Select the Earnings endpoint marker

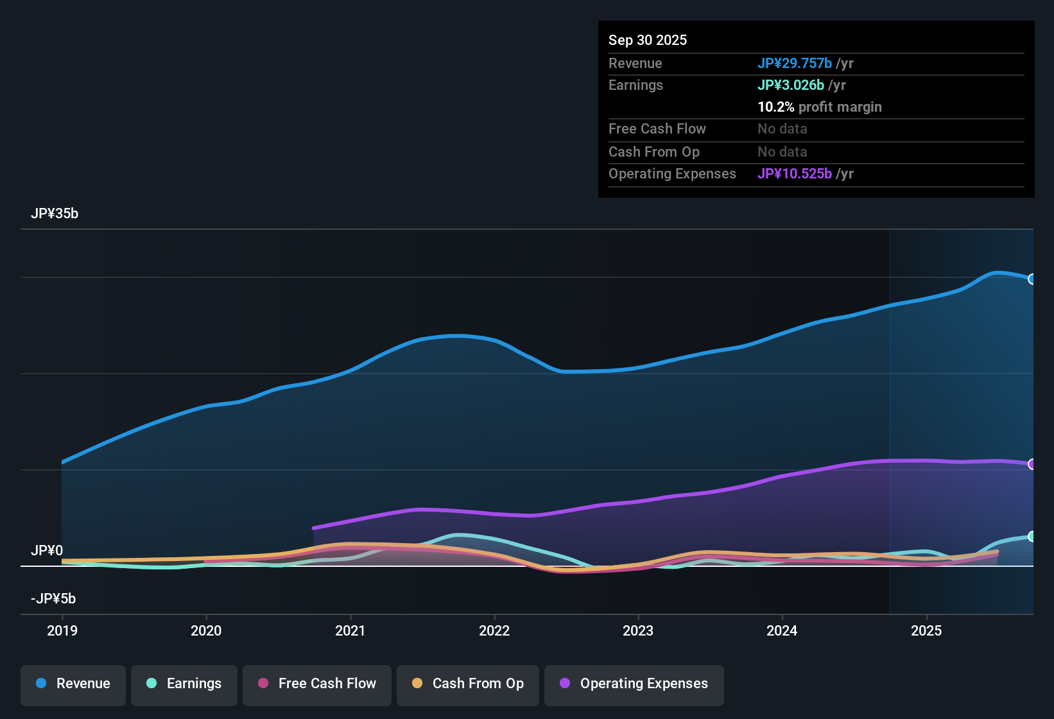tap(1032, 537)
